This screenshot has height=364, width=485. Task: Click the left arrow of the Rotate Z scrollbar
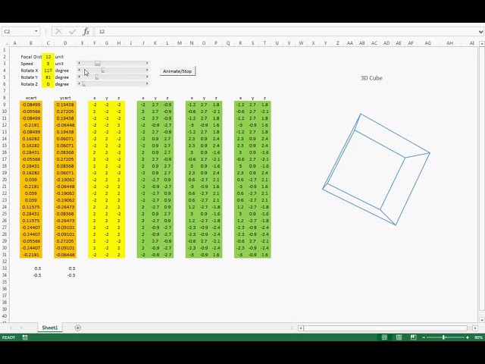(79, 83)
